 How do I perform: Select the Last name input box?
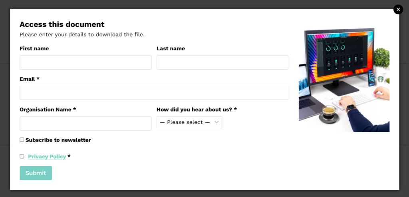click(x=222, y=62)
